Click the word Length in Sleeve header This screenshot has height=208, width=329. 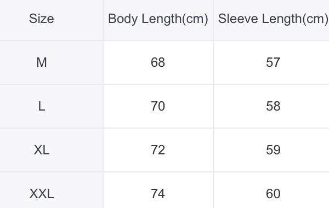click(282, 19)
